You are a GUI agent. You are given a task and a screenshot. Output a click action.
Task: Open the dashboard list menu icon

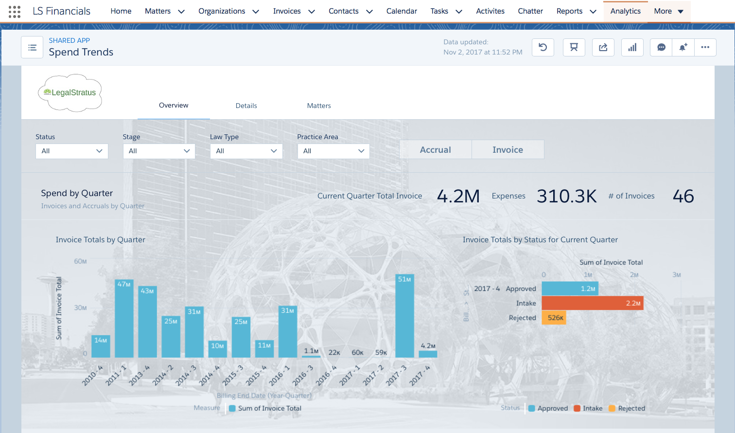[x=32, y=48]
